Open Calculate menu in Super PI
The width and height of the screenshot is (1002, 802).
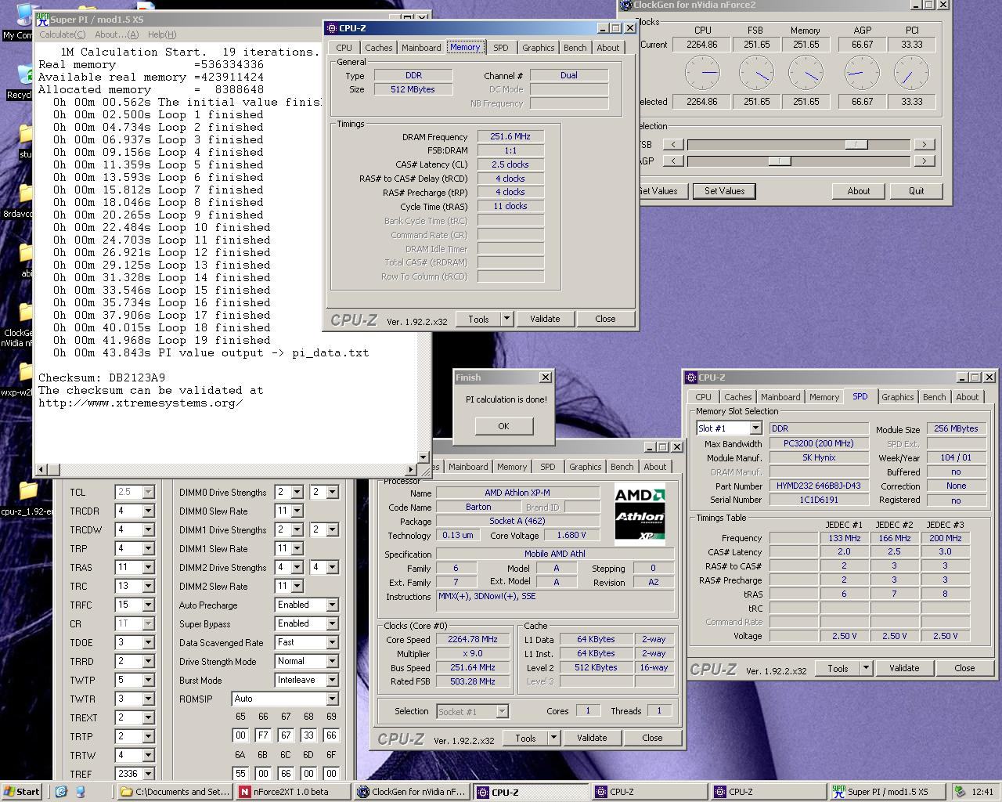click(63, 34)
